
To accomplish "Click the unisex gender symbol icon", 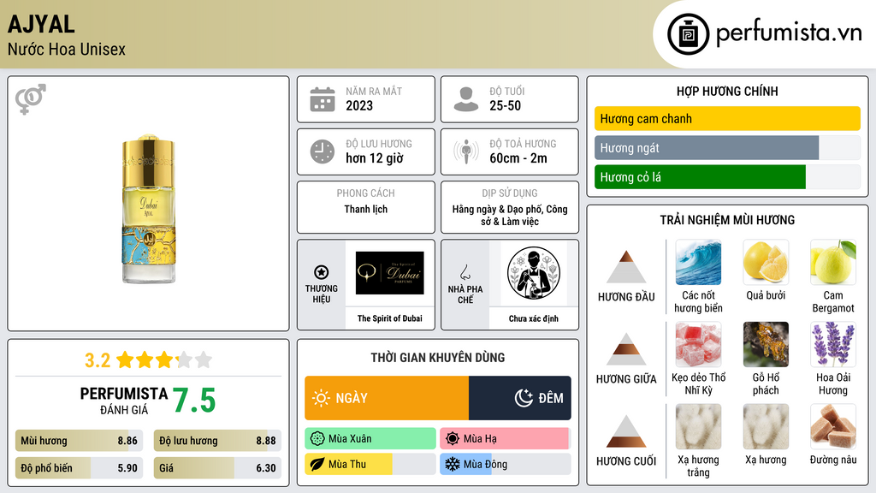I will click(x=30, y=99).
